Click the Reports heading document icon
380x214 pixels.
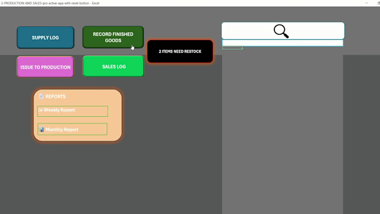point(41,96)
